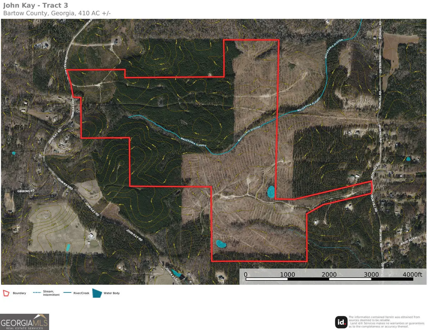Select the red Boundary polygon symbol in the legend
The height and width of the screenshot is (330, 428).
pos(6,293)
